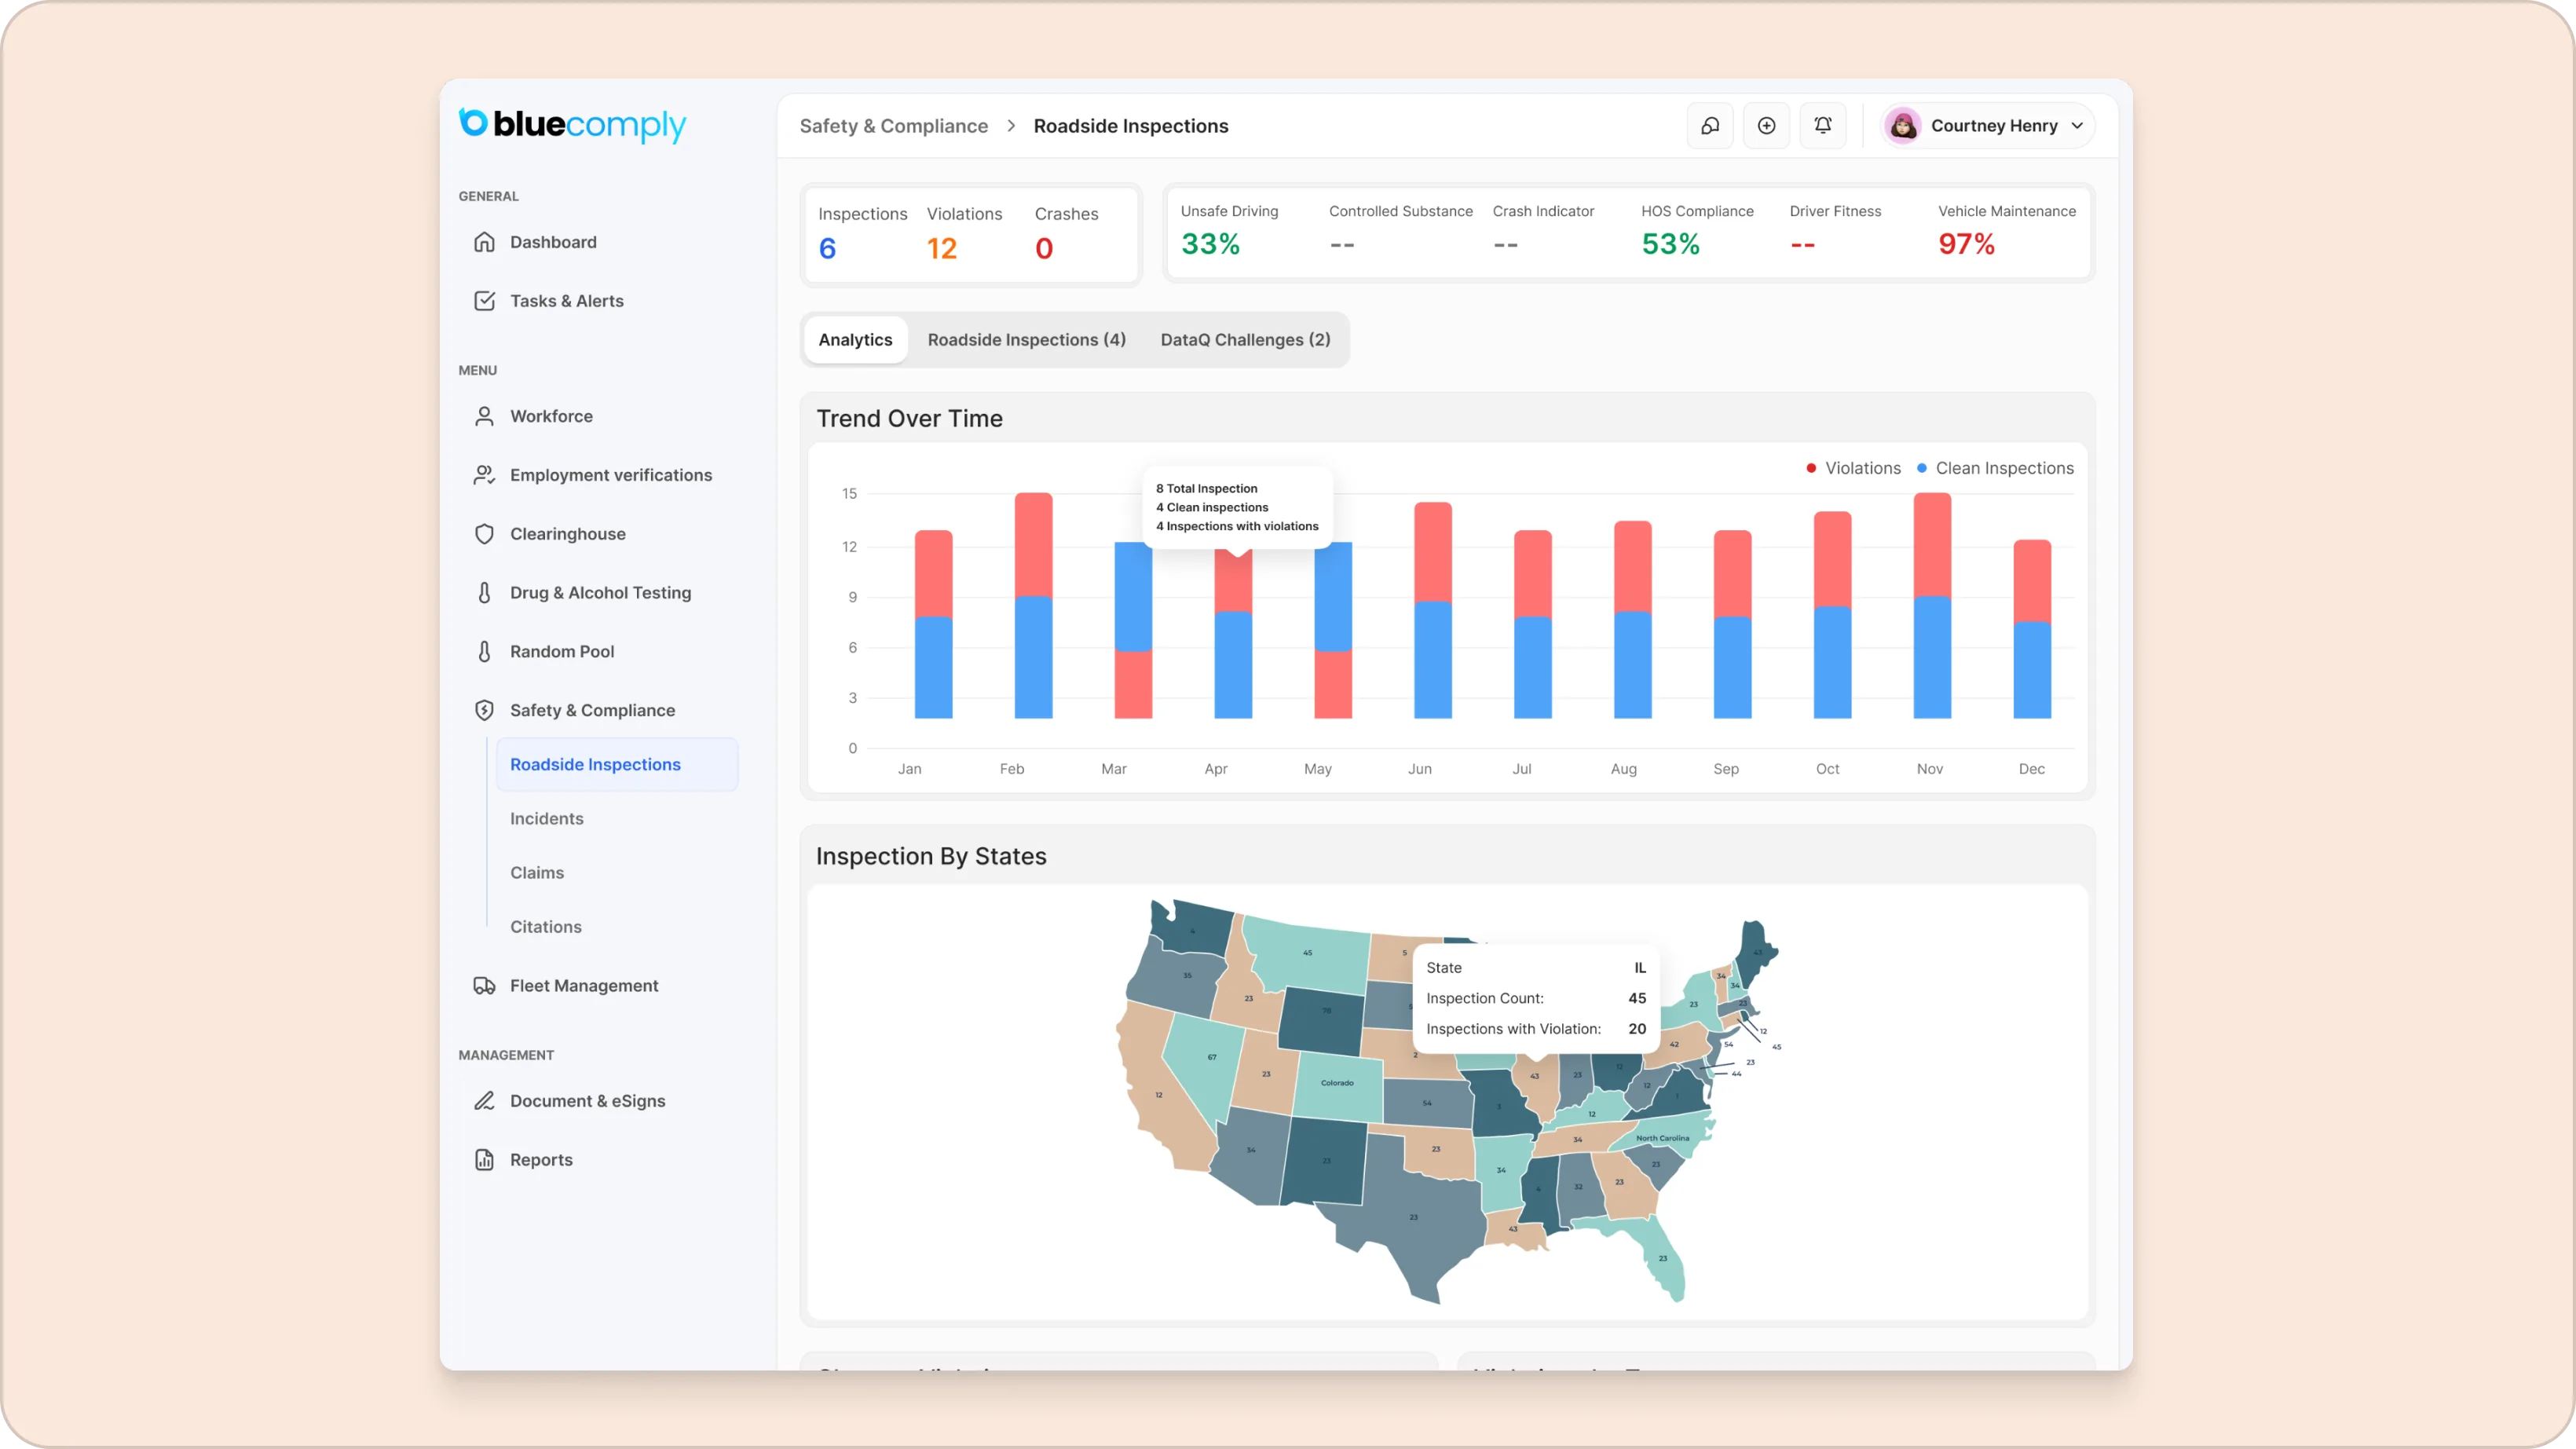The height and width of the screenshot is (1449, 2576).
Task: Click the Workforce person icon
Action: (484, 416)
